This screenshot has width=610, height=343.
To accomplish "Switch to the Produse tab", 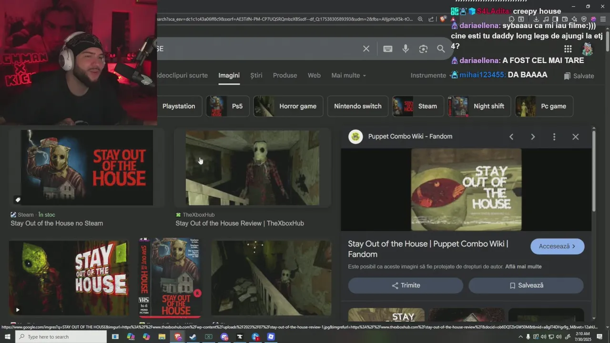I will pos(285,75).
